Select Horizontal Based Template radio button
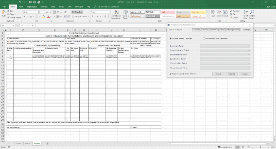 (x=204, y=39)
